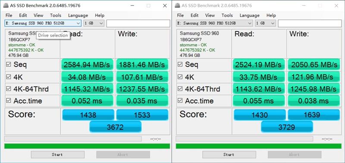Click the left window's AS SSD app icon

[x=6, y=6]
